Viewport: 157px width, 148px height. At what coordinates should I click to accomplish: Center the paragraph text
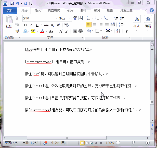(x=95, y=24)
